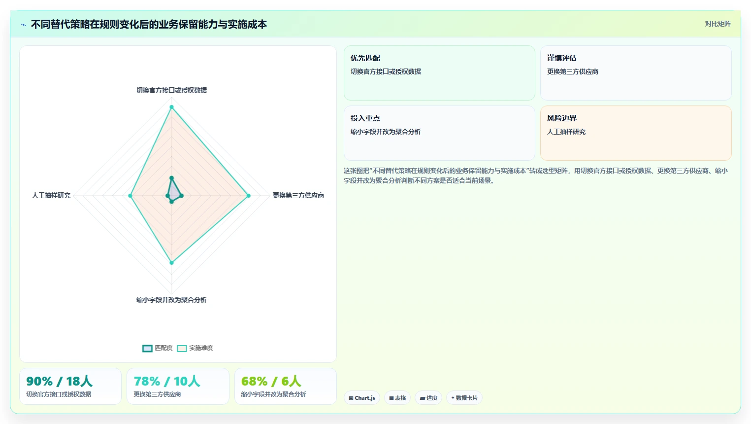Open the 投入重点 matrix card
This screenshot has width=751, height=424.
click(x=439, y=133)
